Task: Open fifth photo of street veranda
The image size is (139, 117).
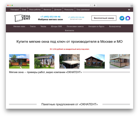Action: (120, 61)
